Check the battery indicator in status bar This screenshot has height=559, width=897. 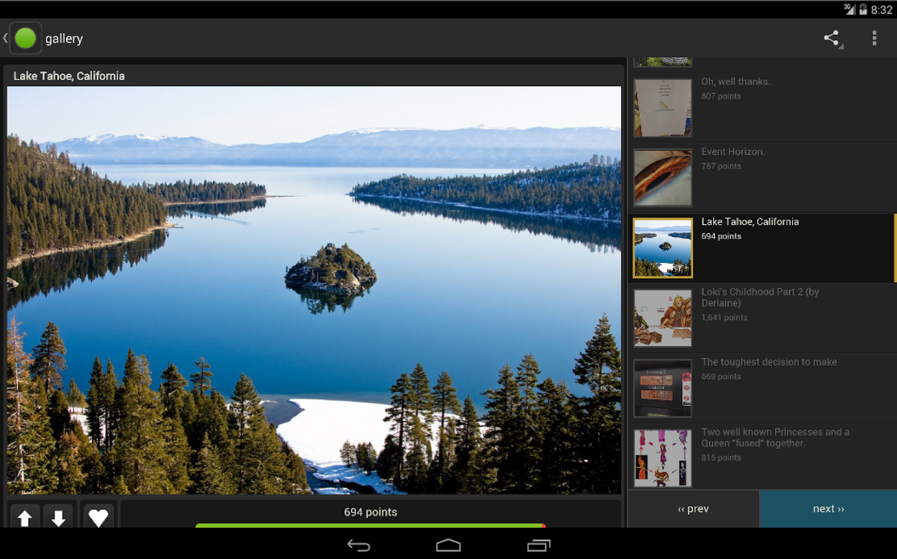point(863,9)
